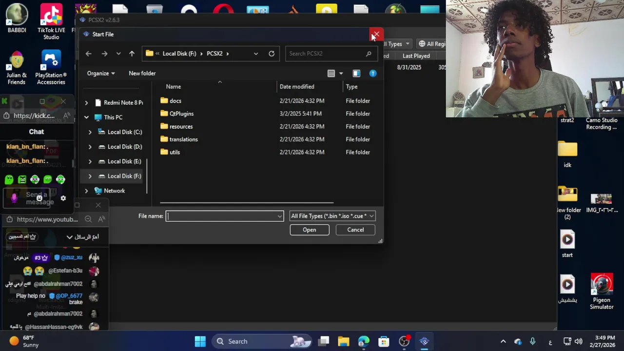Screen dimensions: 624x351
Task: Open File Explorer from taskbar
Action: [344, 341]
